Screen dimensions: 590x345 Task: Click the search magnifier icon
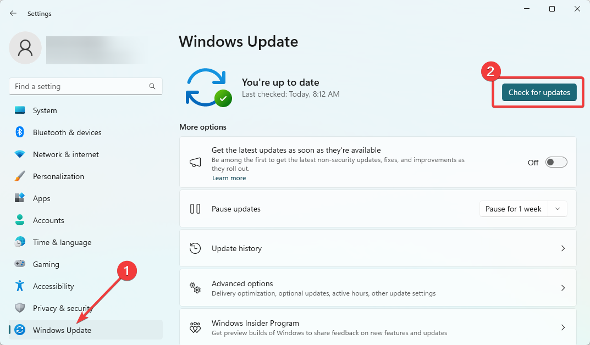tap(152, 86)
